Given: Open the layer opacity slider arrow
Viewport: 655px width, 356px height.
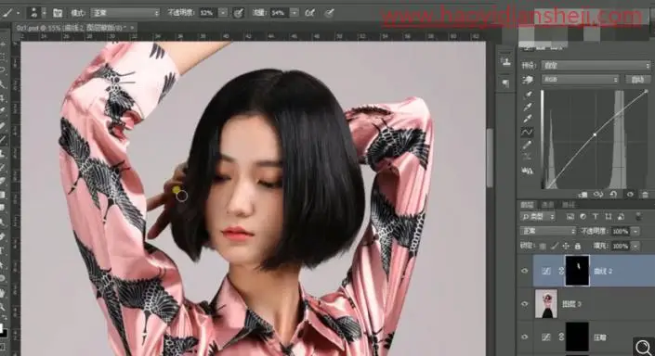Looking at the screenshot, I should [x=635, y=231].
